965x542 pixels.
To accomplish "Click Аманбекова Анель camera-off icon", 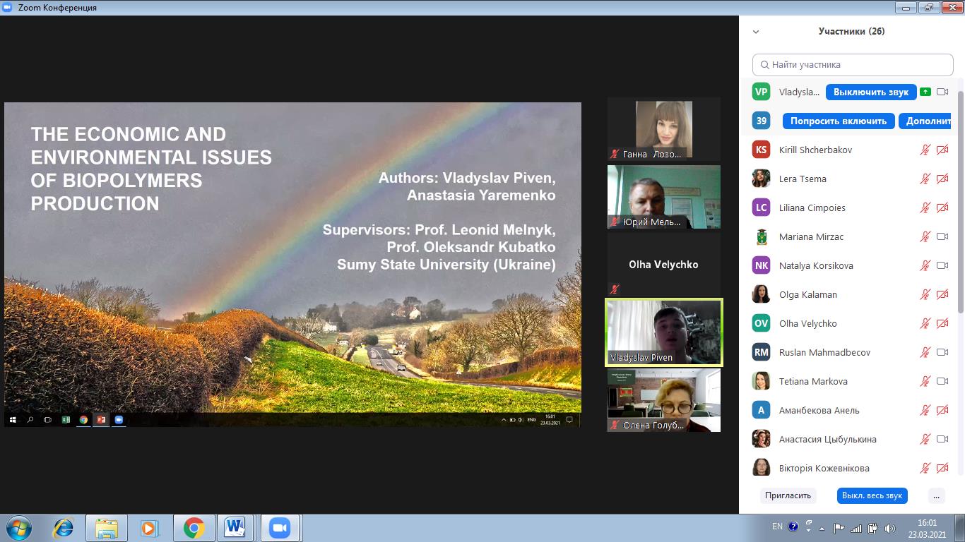I will pos(942,410).
